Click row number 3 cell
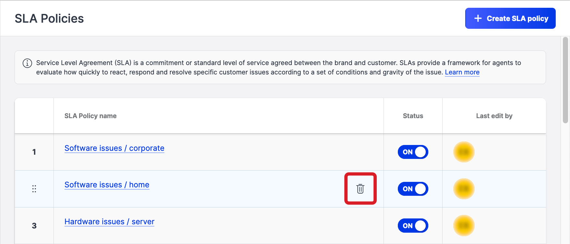This screenshot has height=244, width=570. (34, 226)
